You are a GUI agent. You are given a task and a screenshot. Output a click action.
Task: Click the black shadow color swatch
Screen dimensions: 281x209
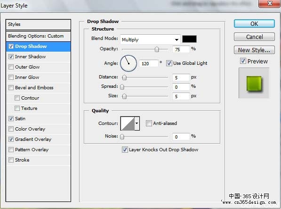(189, 39)
